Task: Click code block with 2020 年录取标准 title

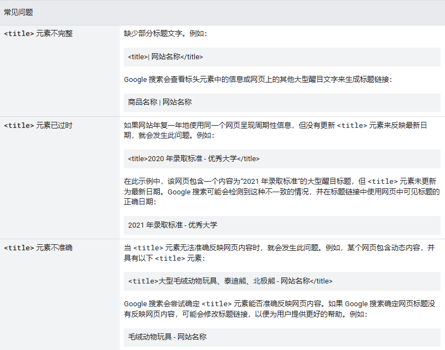Action: [x=194, y=159]
